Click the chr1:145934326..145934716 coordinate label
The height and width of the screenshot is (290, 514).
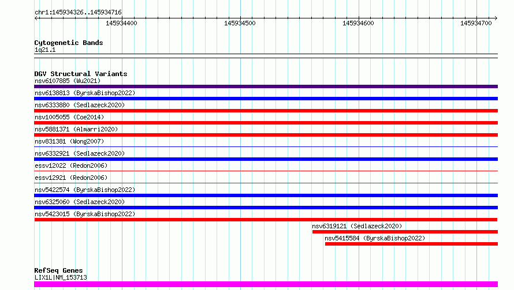pos(78,12)
